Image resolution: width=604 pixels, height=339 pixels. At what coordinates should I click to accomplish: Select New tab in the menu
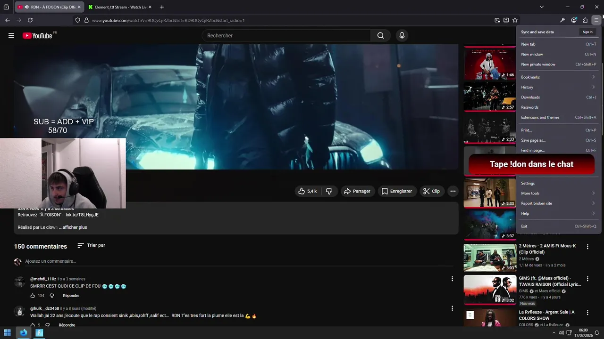click(558, 44)
